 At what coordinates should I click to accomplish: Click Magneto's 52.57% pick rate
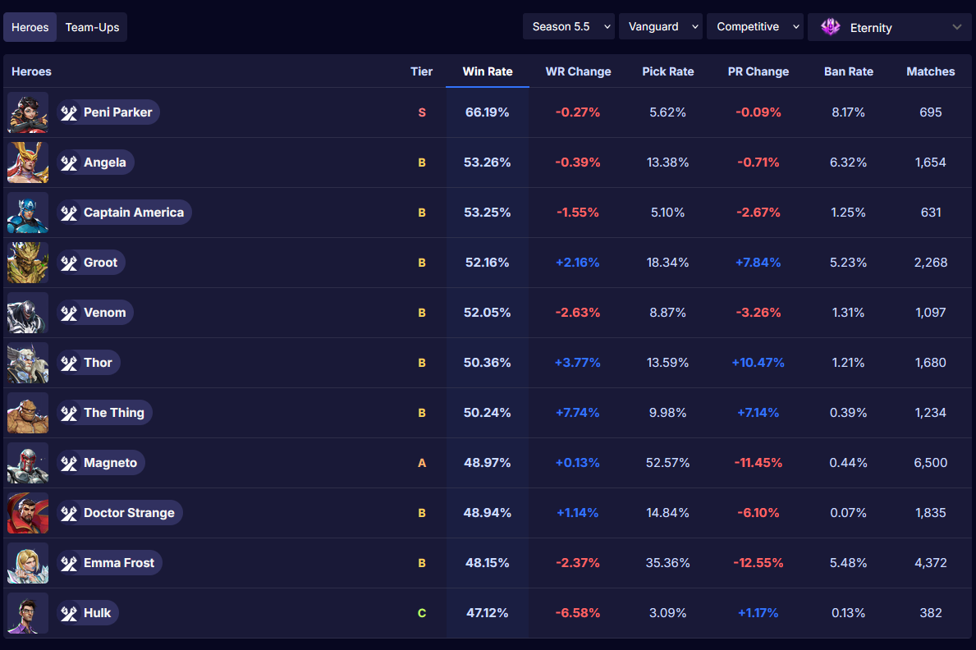(x=668, y=463)
